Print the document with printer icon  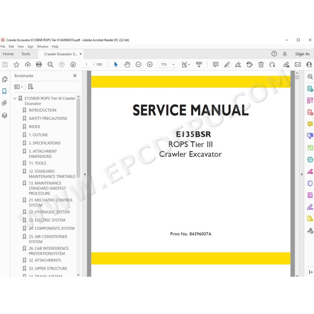click(39, 65)
